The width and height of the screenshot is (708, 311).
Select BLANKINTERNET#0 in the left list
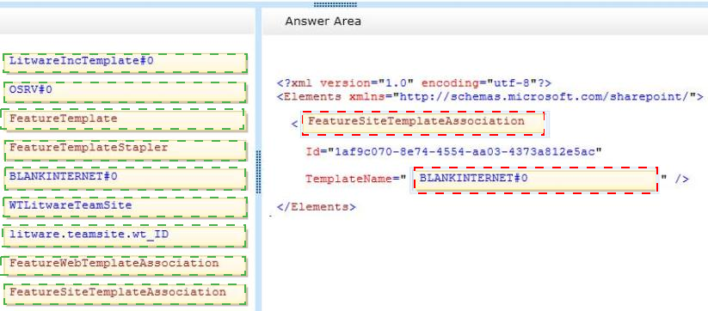click(125, 179)
